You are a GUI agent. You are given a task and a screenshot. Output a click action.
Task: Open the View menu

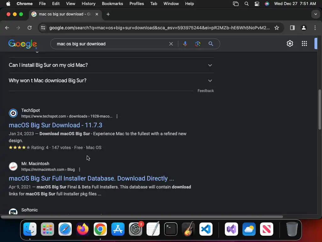pyautogui.click(x=70, y=4)
